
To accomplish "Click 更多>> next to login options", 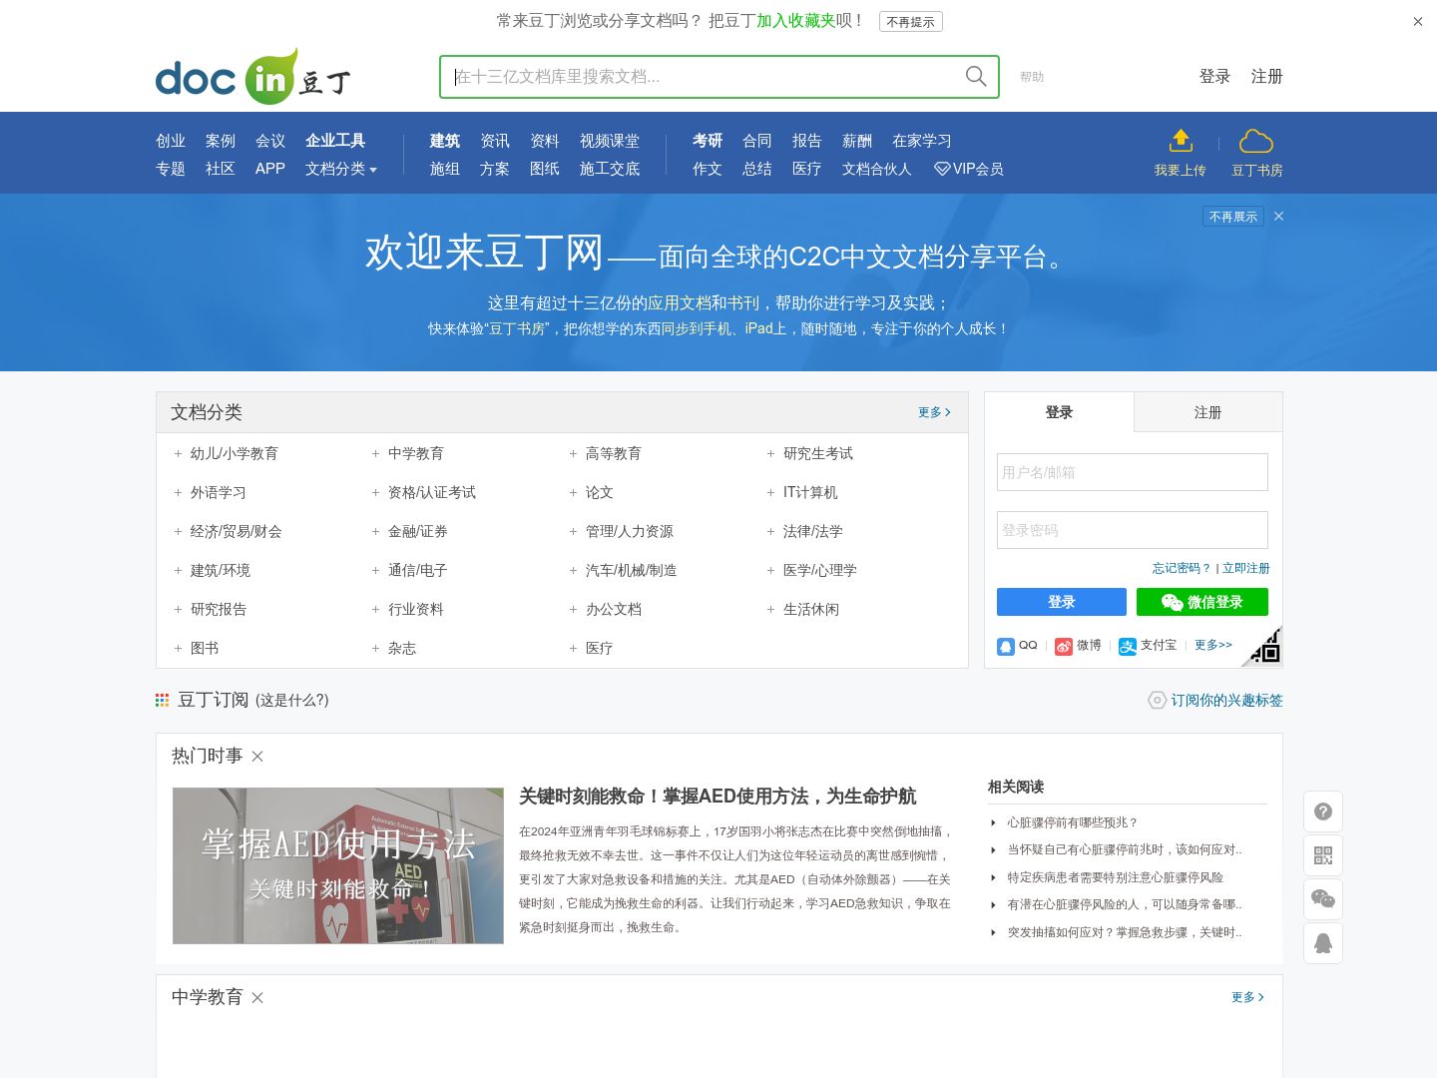I will pos(1213,646).
